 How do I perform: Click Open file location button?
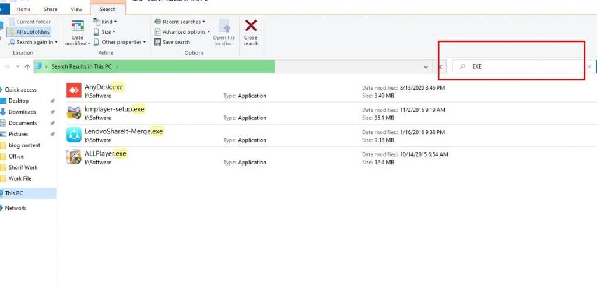coord(224,33)
